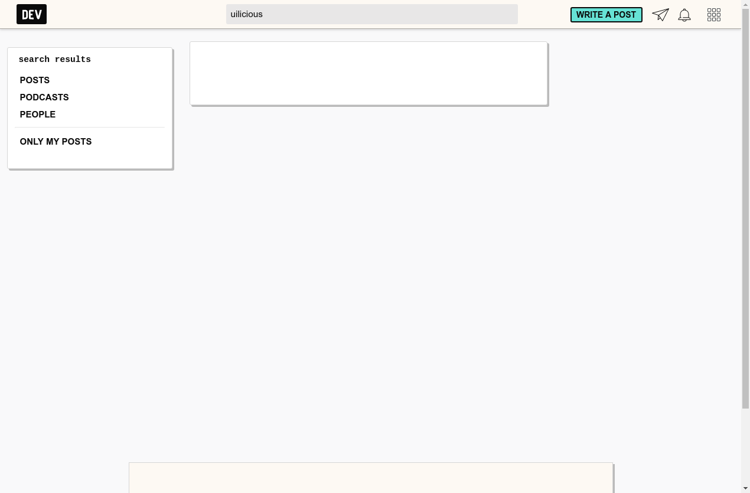
Task: Open the grid navigation menu icon
Action: [713, 15]
